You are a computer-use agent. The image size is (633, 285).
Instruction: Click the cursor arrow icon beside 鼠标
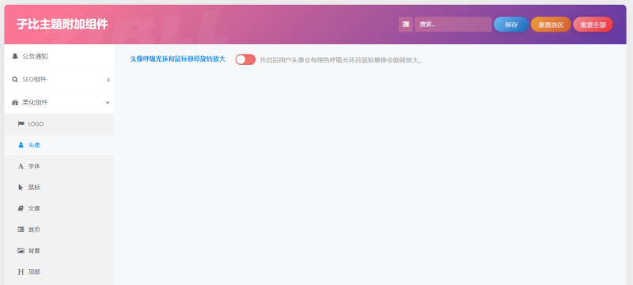tap(21, 188)
